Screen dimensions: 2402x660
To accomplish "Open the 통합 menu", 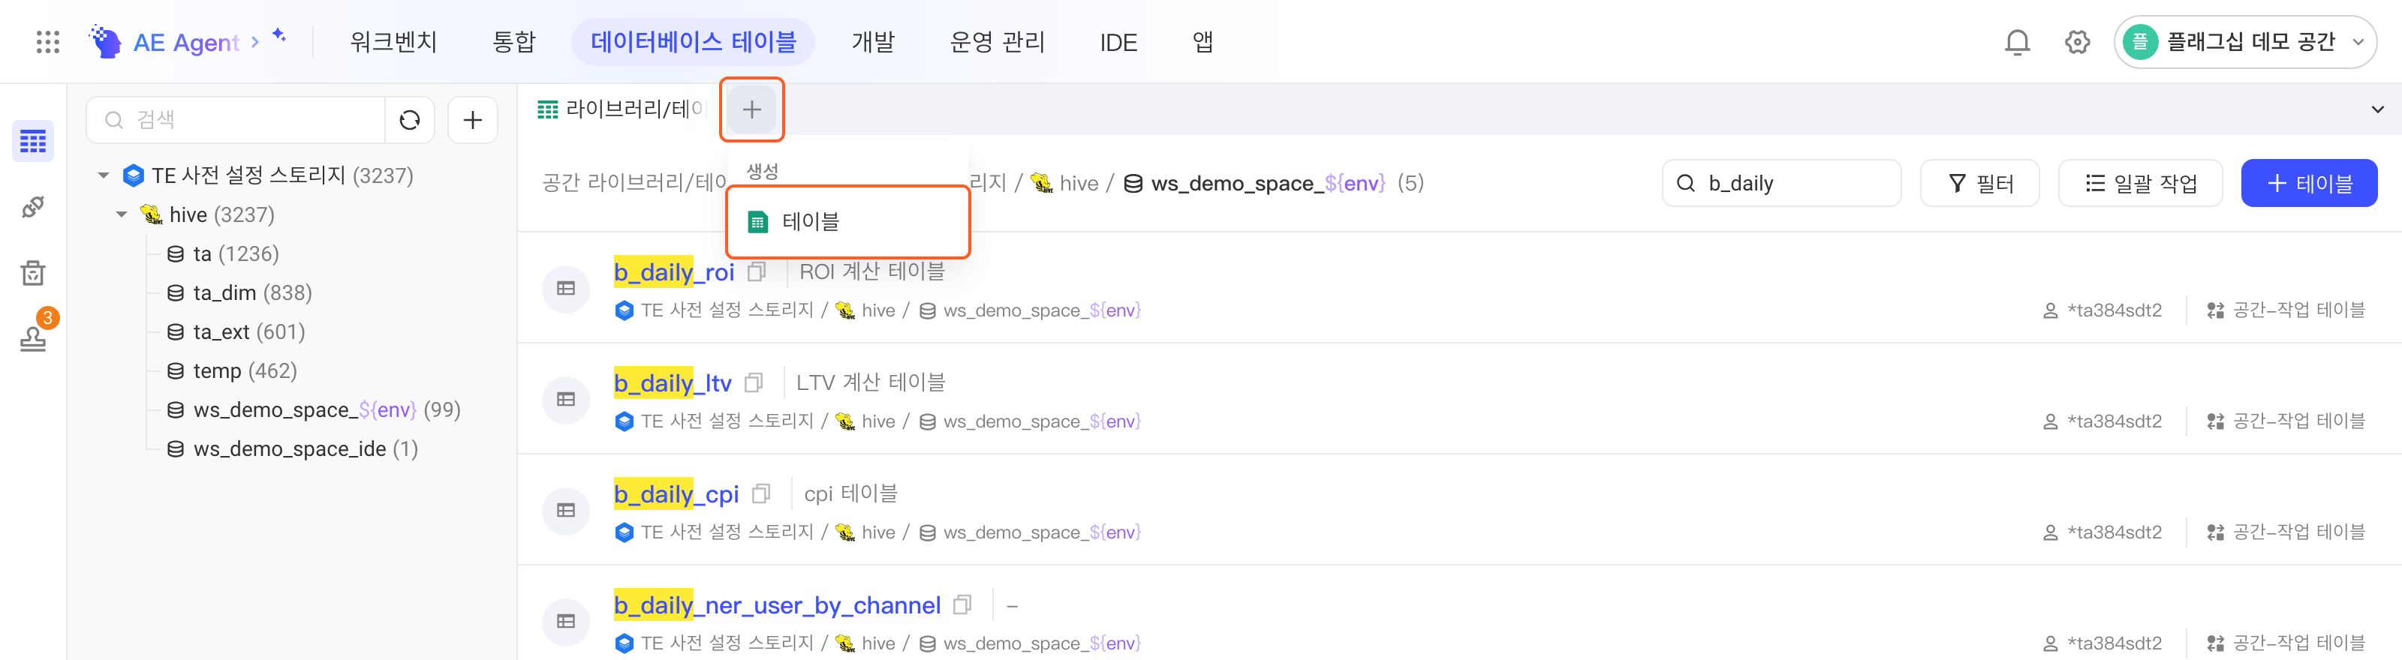I will click(513, 42).
